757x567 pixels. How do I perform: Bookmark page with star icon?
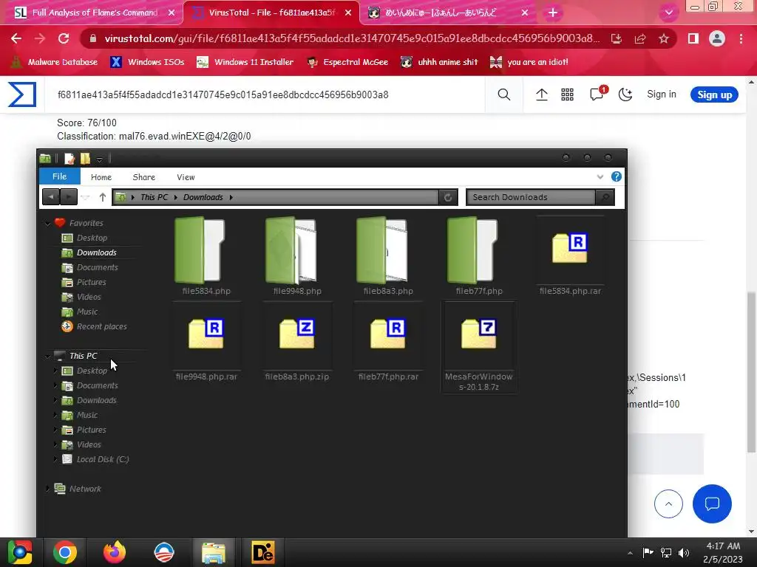(664, 38)
